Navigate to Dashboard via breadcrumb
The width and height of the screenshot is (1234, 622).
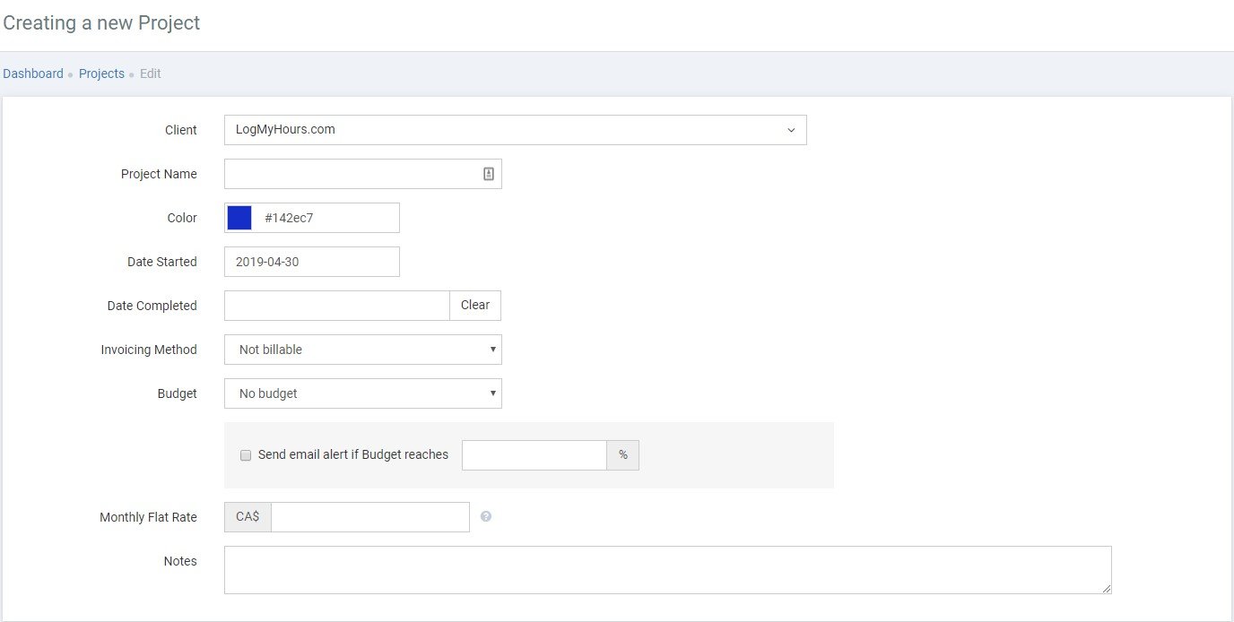tap(33, 73)
